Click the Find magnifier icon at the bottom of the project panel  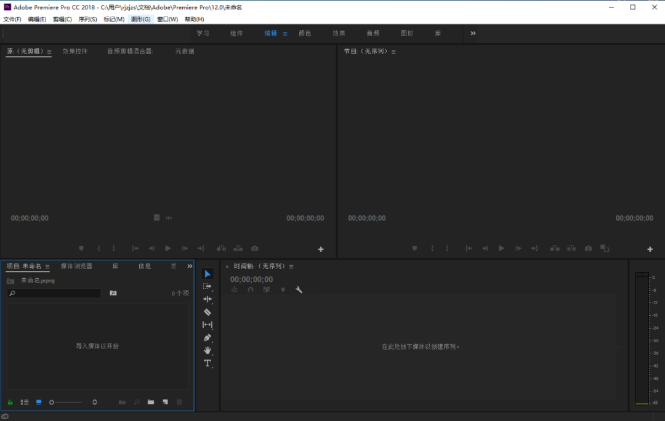pos(137,402)
